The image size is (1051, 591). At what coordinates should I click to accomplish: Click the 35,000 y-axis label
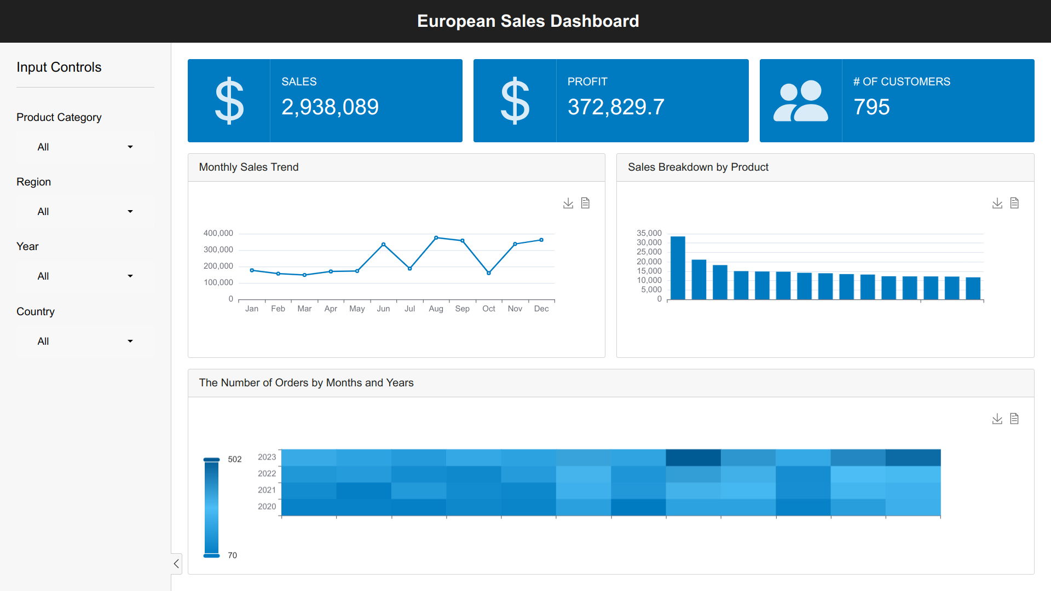coord(649,233)
